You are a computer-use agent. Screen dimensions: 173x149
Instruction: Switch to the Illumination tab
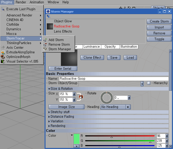129,47
